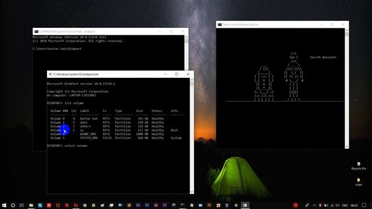This screenshot has height=209, width=372.
Task: Click 'Secret mission?' text in Telnet window
Action: click(323, 57)
